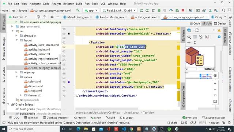Click the Windows search box
Screen dimensions: 234x132
(33, 129)
